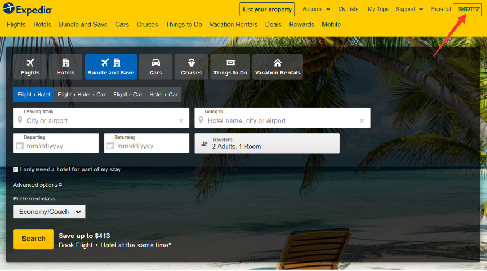This screenshot has height=271, width=487.
Task: Open the Support dropdown
Action: 409,10
